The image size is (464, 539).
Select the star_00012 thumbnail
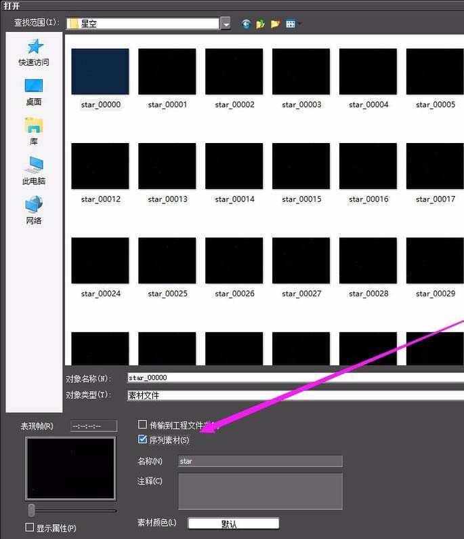(100, 166)
